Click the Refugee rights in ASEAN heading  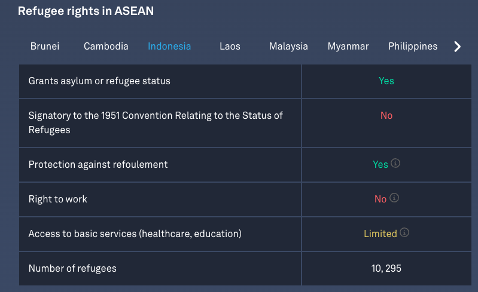[86, 11]
